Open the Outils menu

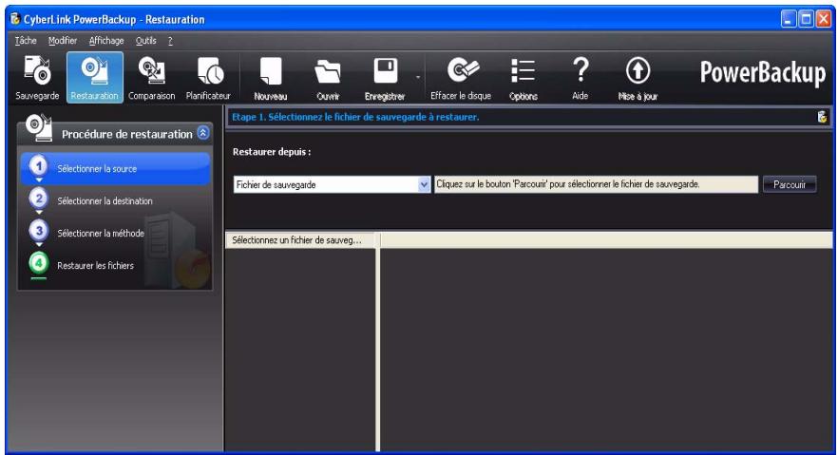(146, 41)
